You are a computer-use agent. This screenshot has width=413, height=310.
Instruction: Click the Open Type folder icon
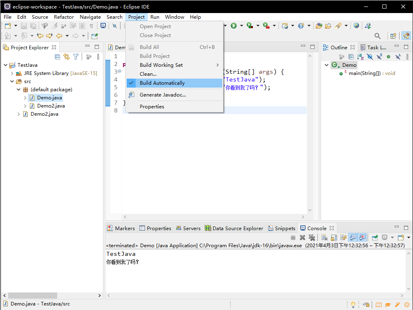point(319,26)
